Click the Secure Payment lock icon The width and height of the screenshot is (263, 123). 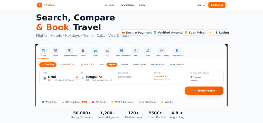pos(124,32)
